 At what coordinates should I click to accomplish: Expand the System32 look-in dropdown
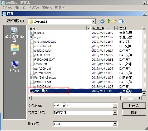[93, 22]
